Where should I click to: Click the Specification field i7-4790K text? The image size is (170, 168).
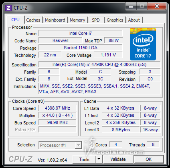(99, 64)
